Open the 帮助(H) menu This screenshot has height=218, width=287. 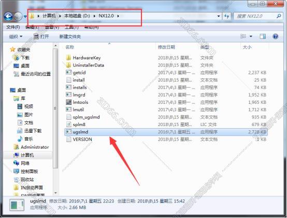click(91, 27)
